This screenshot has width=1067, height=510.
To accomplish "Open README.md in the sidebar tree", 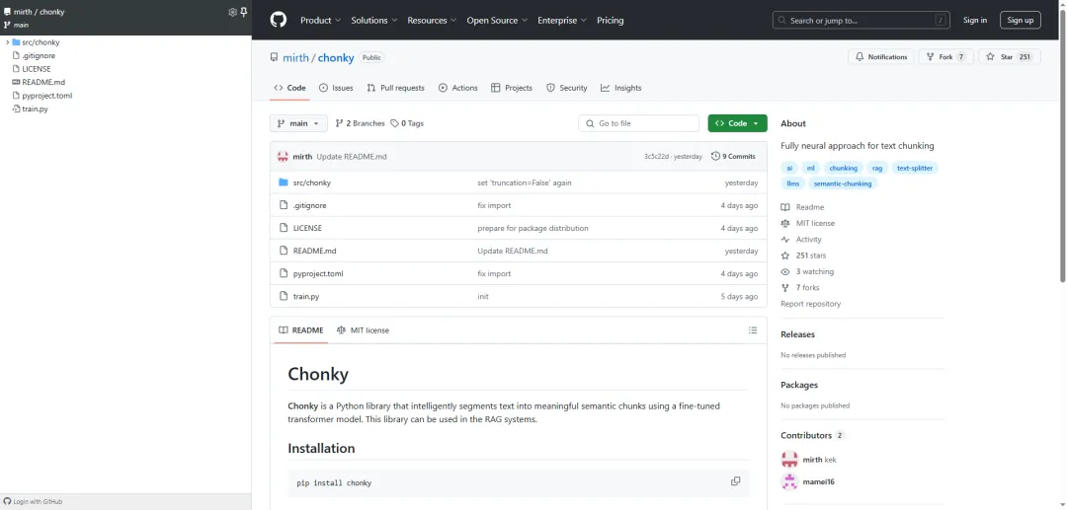I will 42,82.
